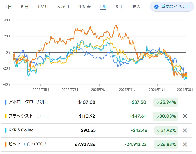Click the orange ビットコイン color marker
Image resolution: width=196 pixels, height=154 pixels.
pos(6,144)
